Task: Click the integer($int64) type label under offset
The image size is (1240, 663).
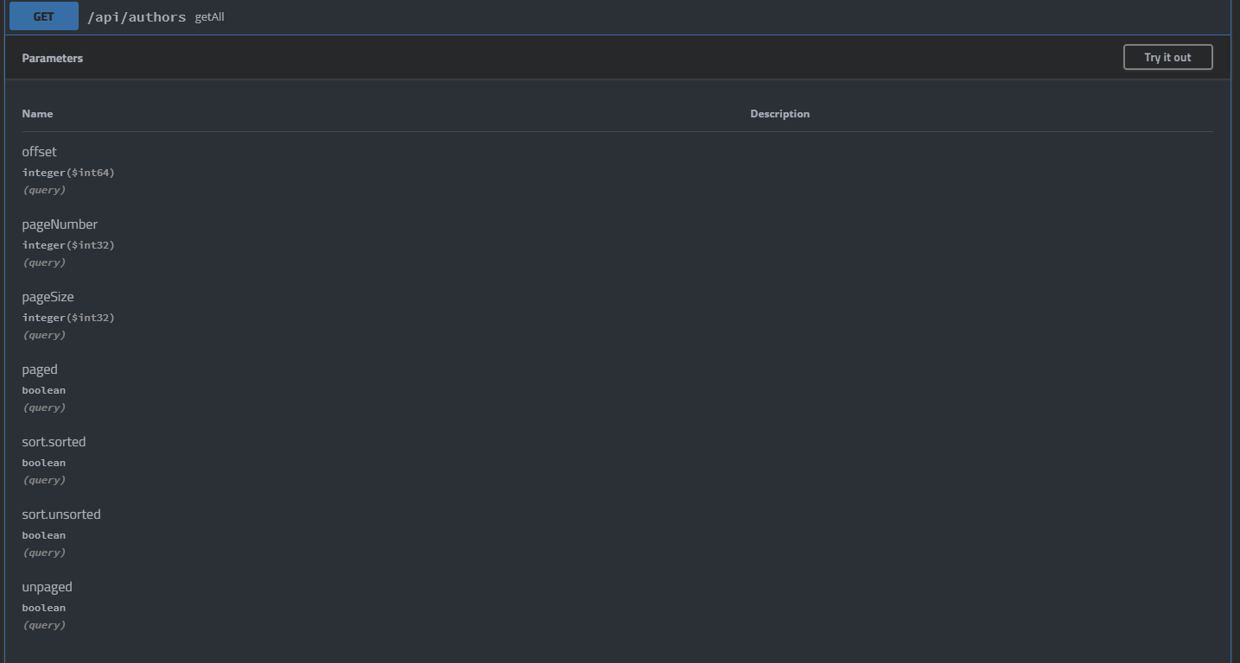Action: [68, 172]
